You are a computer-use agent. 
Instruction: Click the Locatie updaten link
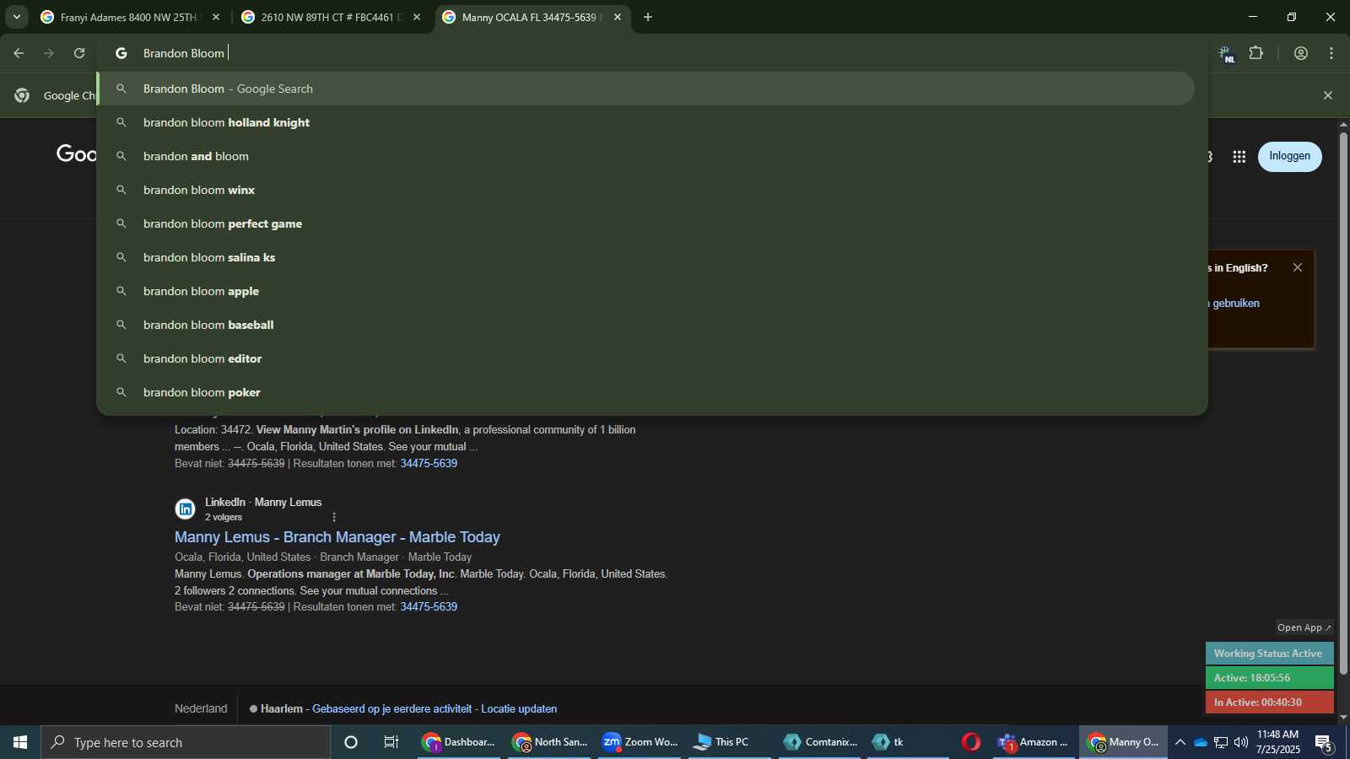point(519,709)
